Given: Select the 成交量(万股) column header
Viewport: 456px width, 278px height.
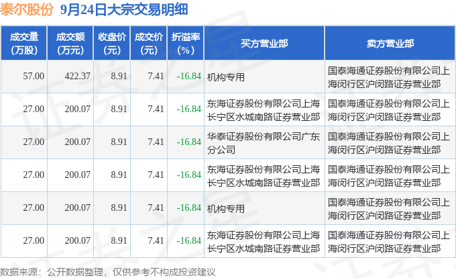Looking at the screenshot, I should point(24,43).
